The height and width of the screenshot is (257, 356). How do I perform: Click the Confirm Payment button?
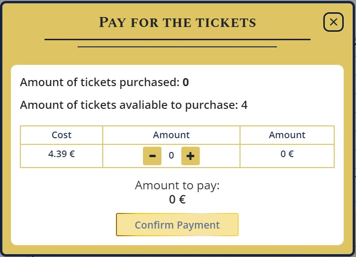coord(177,225)
